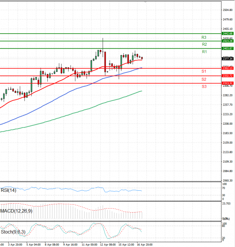Click the 9 Apr 16:00 time label
The height and width of the screenshot is (247, 235).
[70, 245]
